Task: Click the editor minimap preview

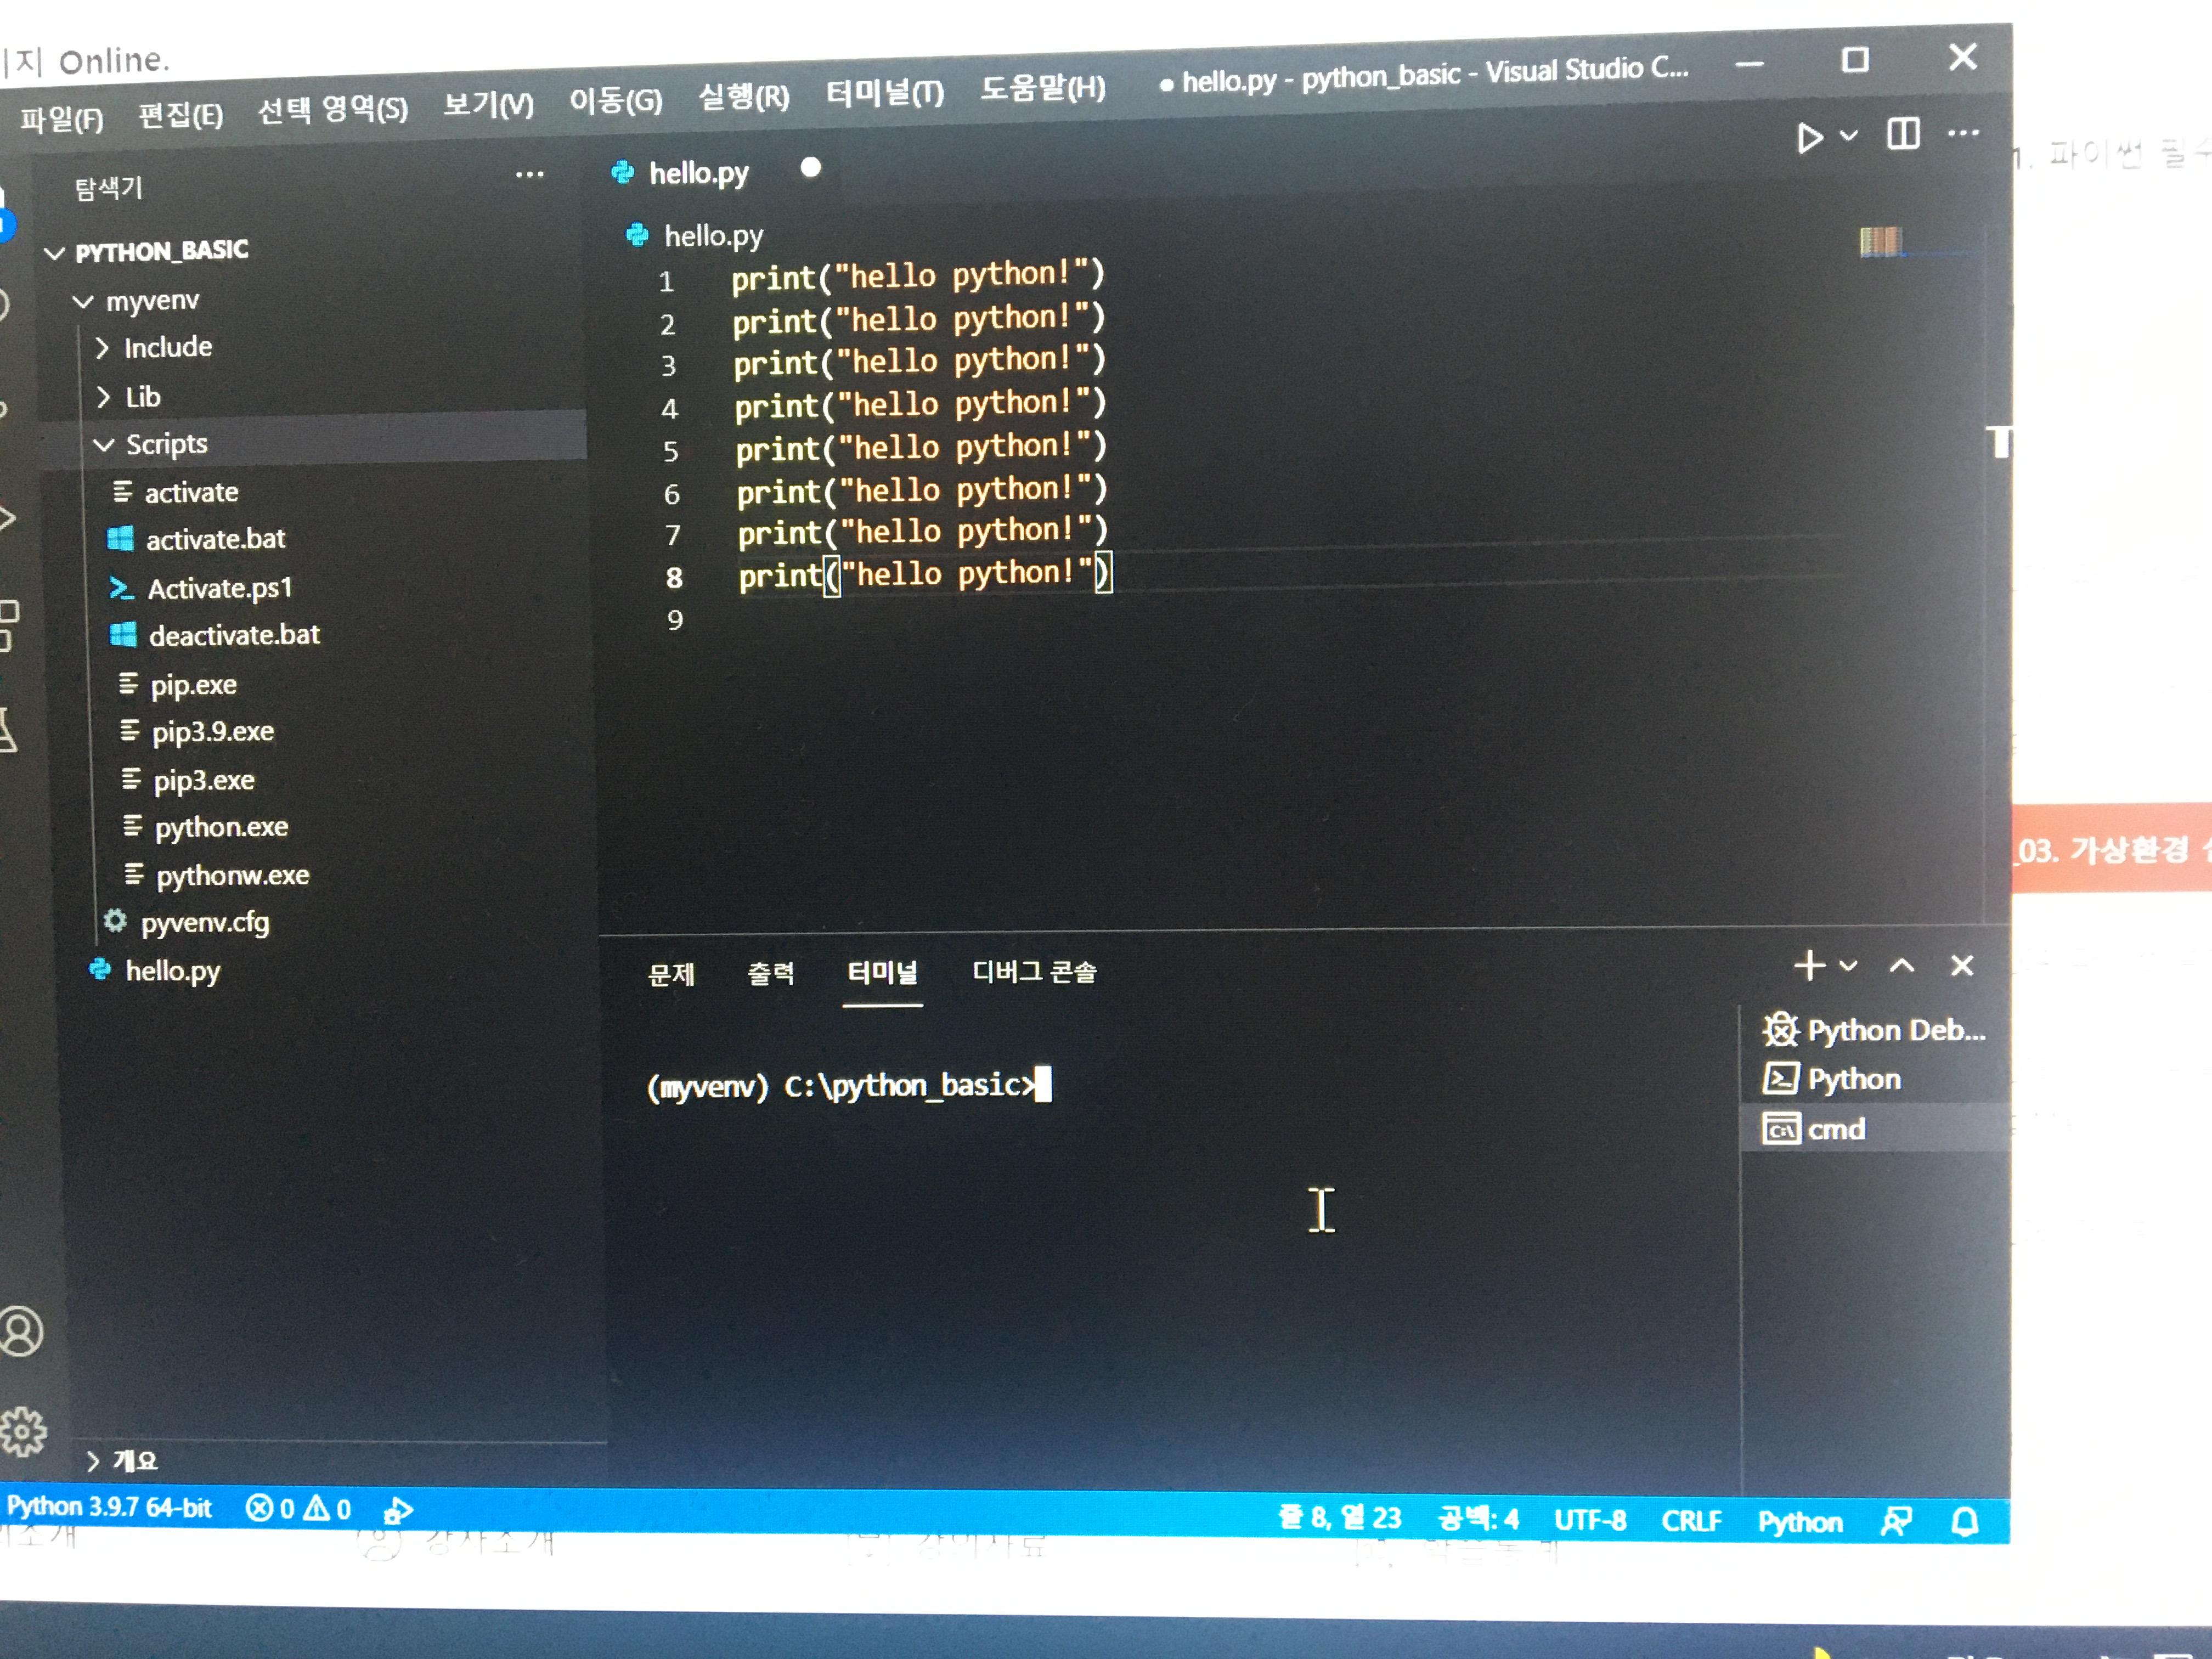Action: [x=1880, y=241]
